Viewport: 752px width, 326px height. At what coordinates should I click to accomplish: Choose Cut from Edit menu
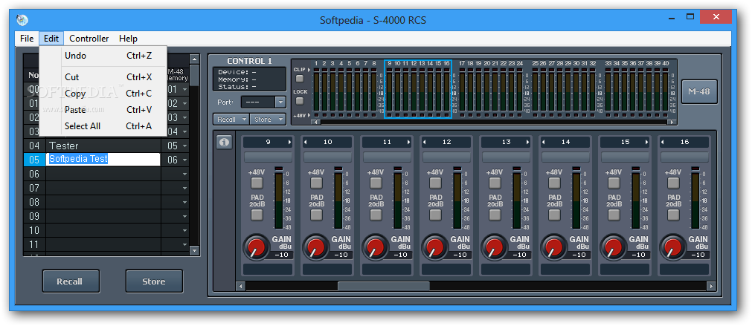[103, 77]
